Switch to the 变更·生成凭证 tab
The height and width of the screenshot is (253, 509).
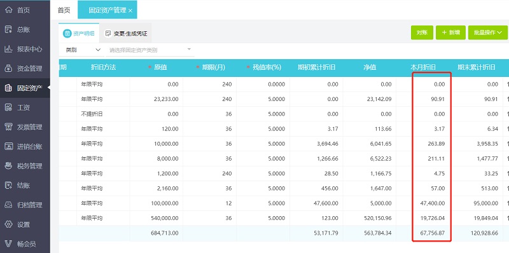[x=125, y=33]
